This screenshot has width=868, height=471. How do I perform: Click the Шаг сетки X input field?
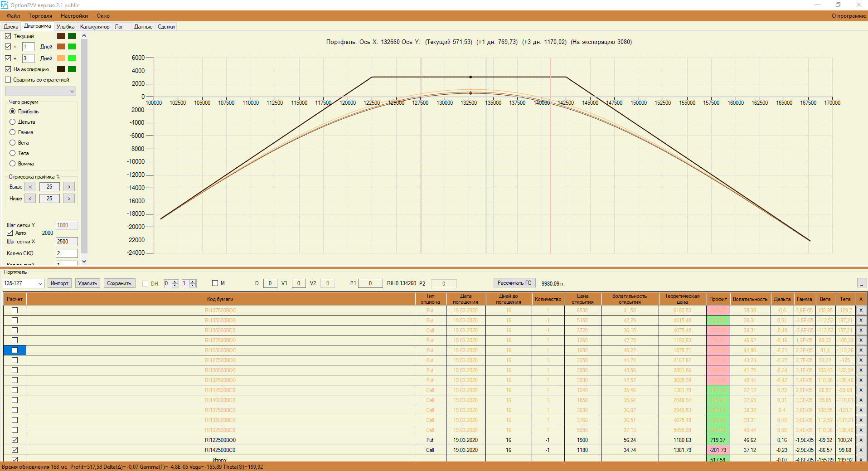(67, 242)
